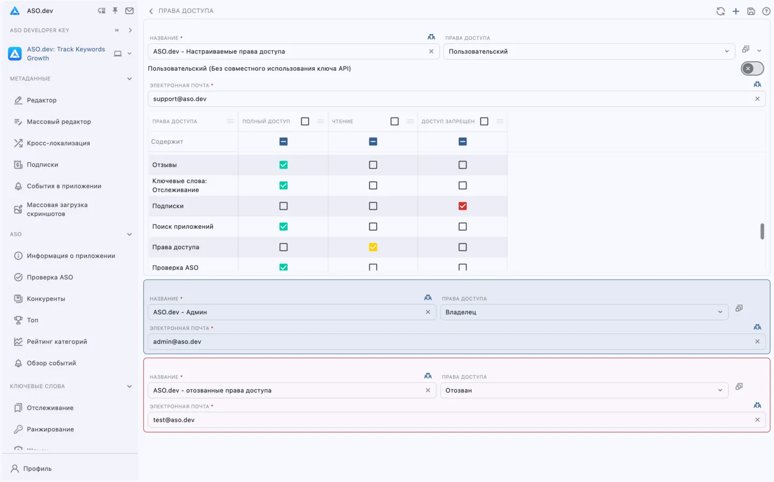
Task: Save changes using the floppy disk icon
Action: tap(751, 11)
